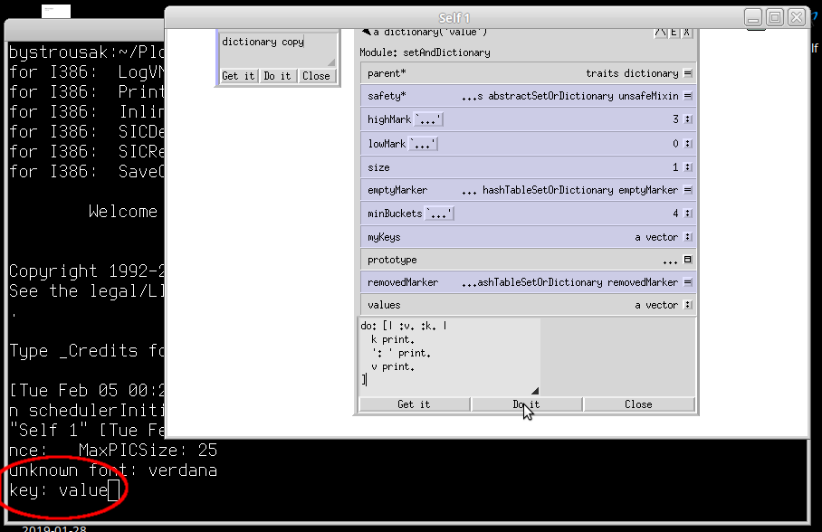
Task: Click the 'Self 1' window title bar
Action: pos(454,18)
